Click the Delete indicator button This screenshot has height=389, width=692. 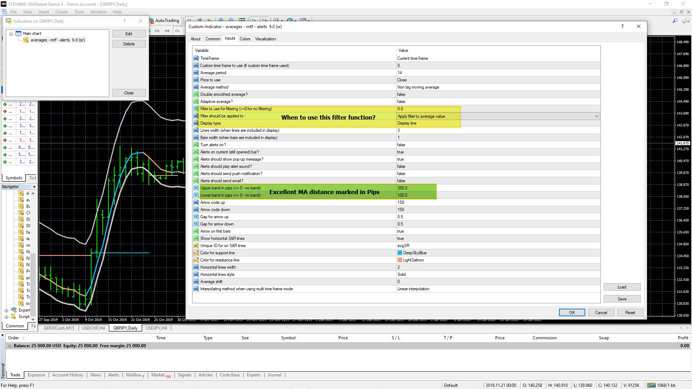[x=129, y=44]
